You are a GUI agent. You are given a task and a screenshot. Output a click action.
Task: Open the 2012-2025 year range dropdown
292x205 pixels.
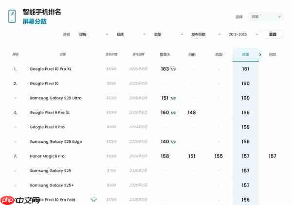point(243,34)
